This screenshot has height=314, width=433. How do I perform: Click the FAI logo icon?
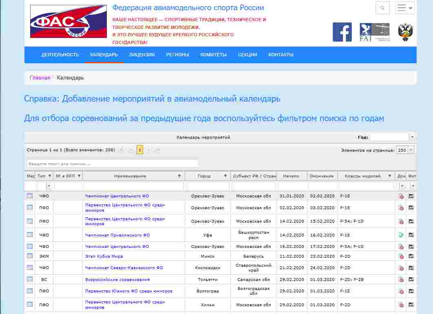point(374,32)
